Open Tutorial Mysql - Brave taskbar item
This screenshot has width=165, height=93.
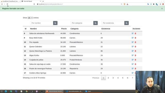[54, 91]
